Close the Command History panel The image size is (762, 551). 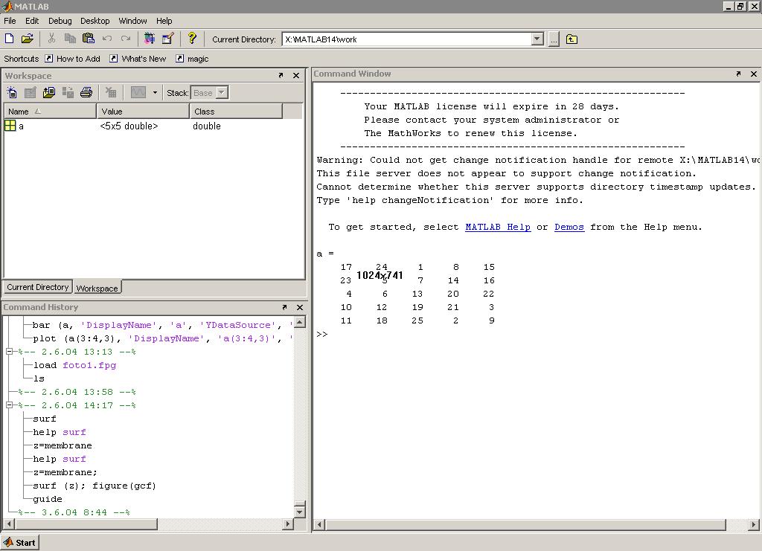click(x=300, y=307)
